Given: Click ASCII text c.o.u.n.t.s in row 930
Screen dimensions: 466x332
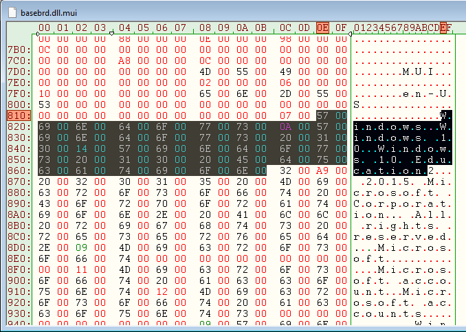Looking at the screenshot, I should click(x=387, y=313).
